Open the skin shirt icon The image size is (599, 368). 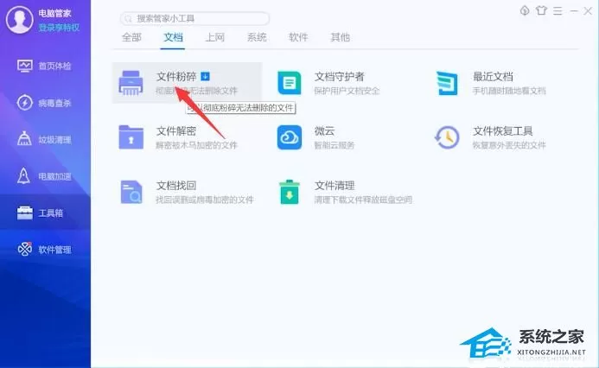(541, 10)
